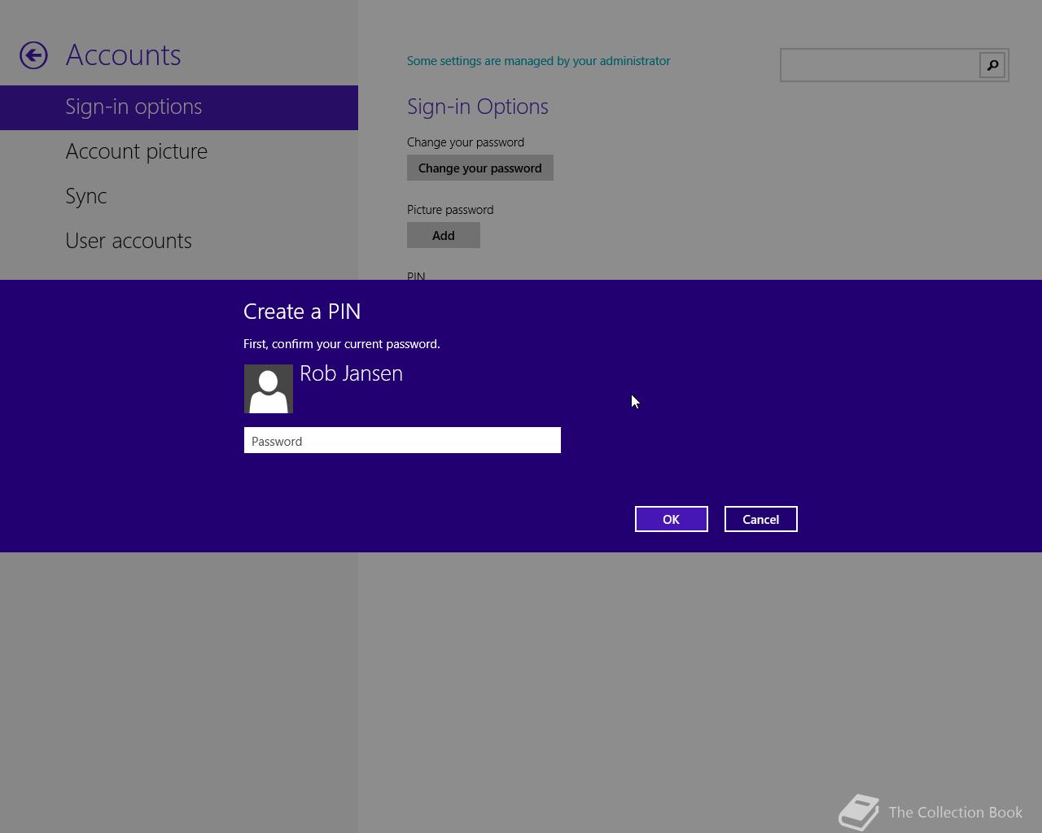
Task: Click the 'Change your password' label text
Action: [466, 142]
